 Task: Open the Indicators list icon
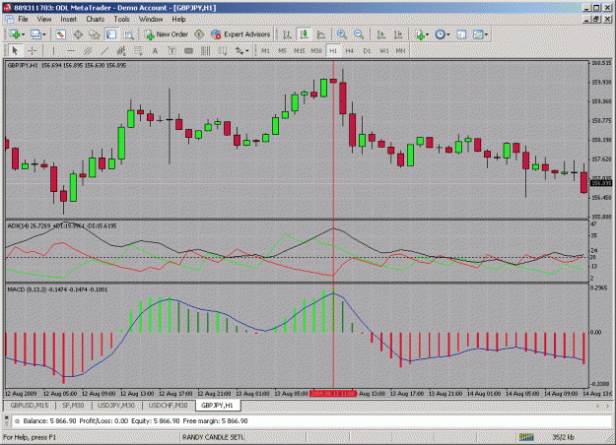point(420,34)
